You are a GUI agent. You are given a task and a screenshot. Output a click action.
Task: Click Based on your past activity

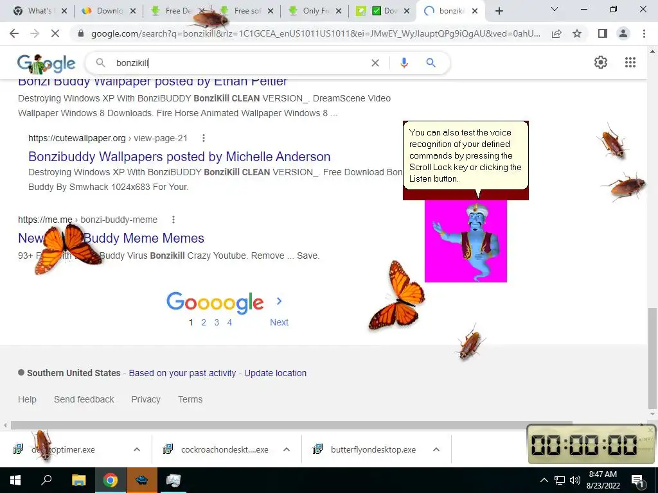click(182, 373)
